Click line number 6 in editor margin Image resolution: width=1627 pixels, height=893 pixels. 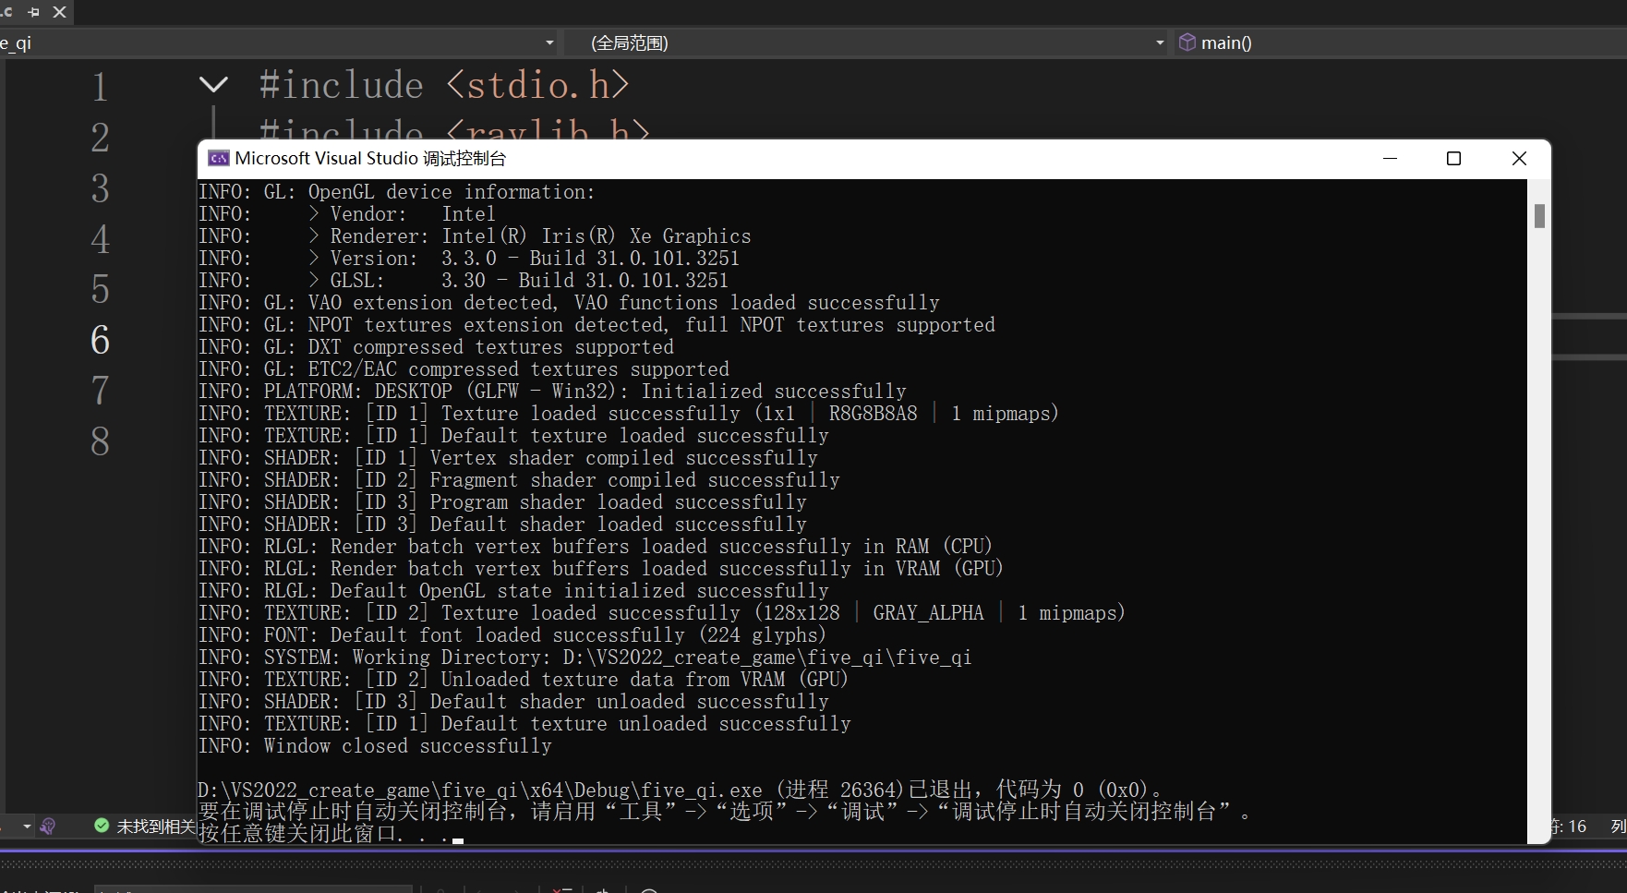100,340
